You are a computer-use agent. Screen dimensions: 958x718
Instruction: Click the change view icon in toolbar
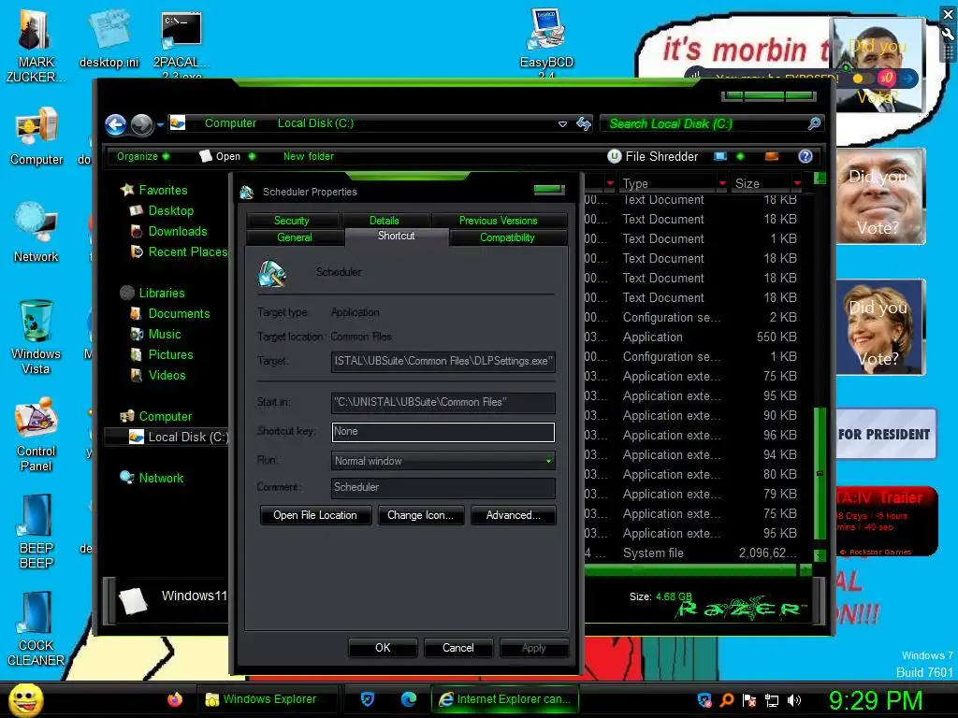tap(720, 156)
